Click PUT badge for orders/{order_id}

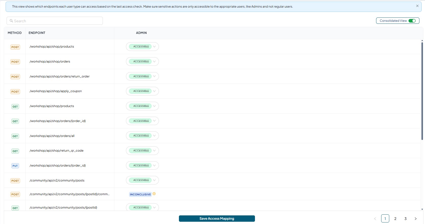pyautogui.click(x=15, y=166)
